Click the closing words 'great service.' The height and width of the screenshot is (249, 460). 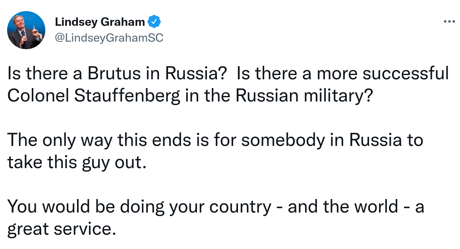(x=62, y=229)
